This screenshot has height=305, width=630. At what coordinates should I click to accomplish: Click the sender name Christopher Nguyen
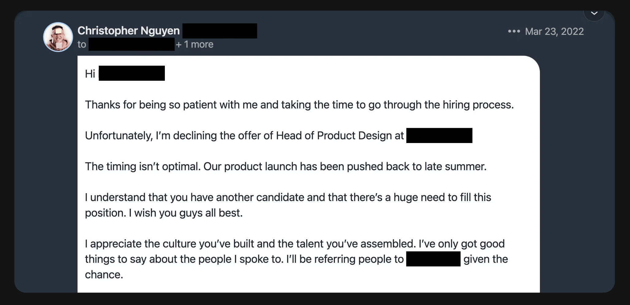[x=128, y=31]
